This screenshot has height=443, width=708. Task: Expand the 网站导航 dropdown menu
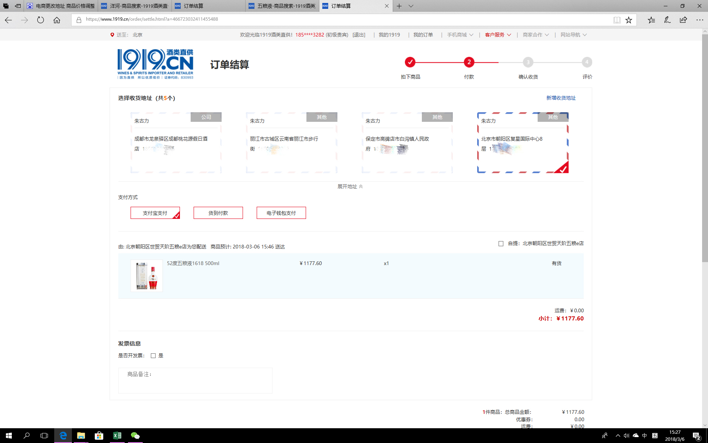tap(573, 35)
